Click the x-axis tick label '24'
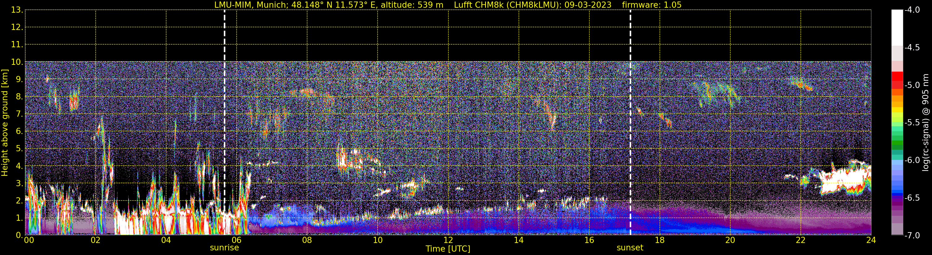The width and height of the screenshot is (932, 255). (871, 240)
